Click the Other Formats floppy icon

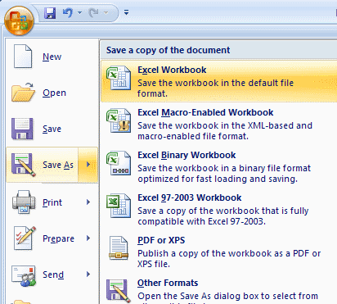[118, 290]
